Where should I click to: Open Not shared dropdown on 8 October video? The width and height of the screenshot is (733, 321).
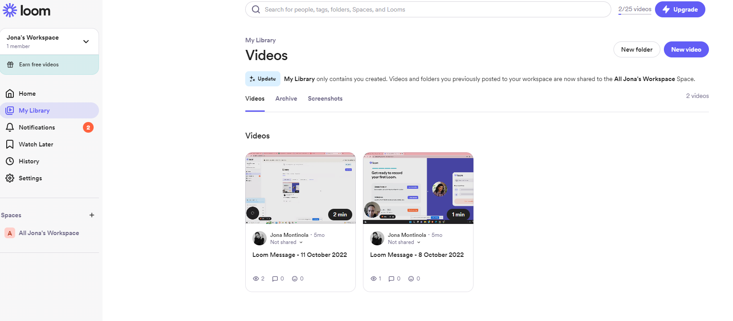coord(404,242)
